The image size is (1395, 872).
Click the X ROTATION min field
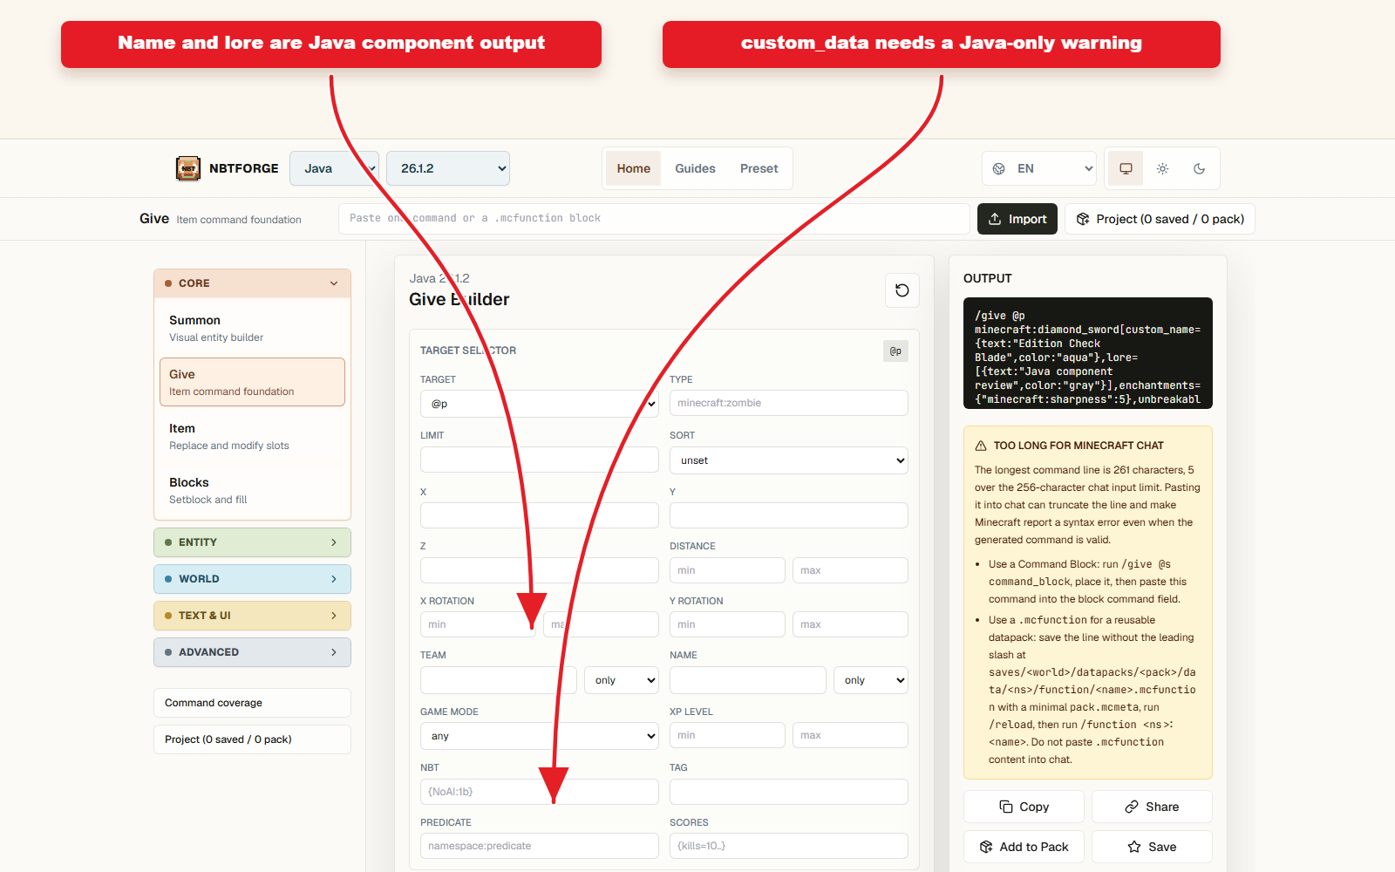coord(478,624)
